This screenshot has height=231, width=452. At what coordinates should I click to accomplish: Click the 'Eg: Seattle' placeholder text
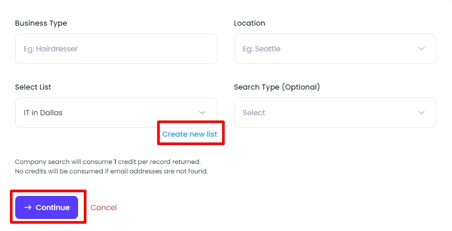coord(261,49)
